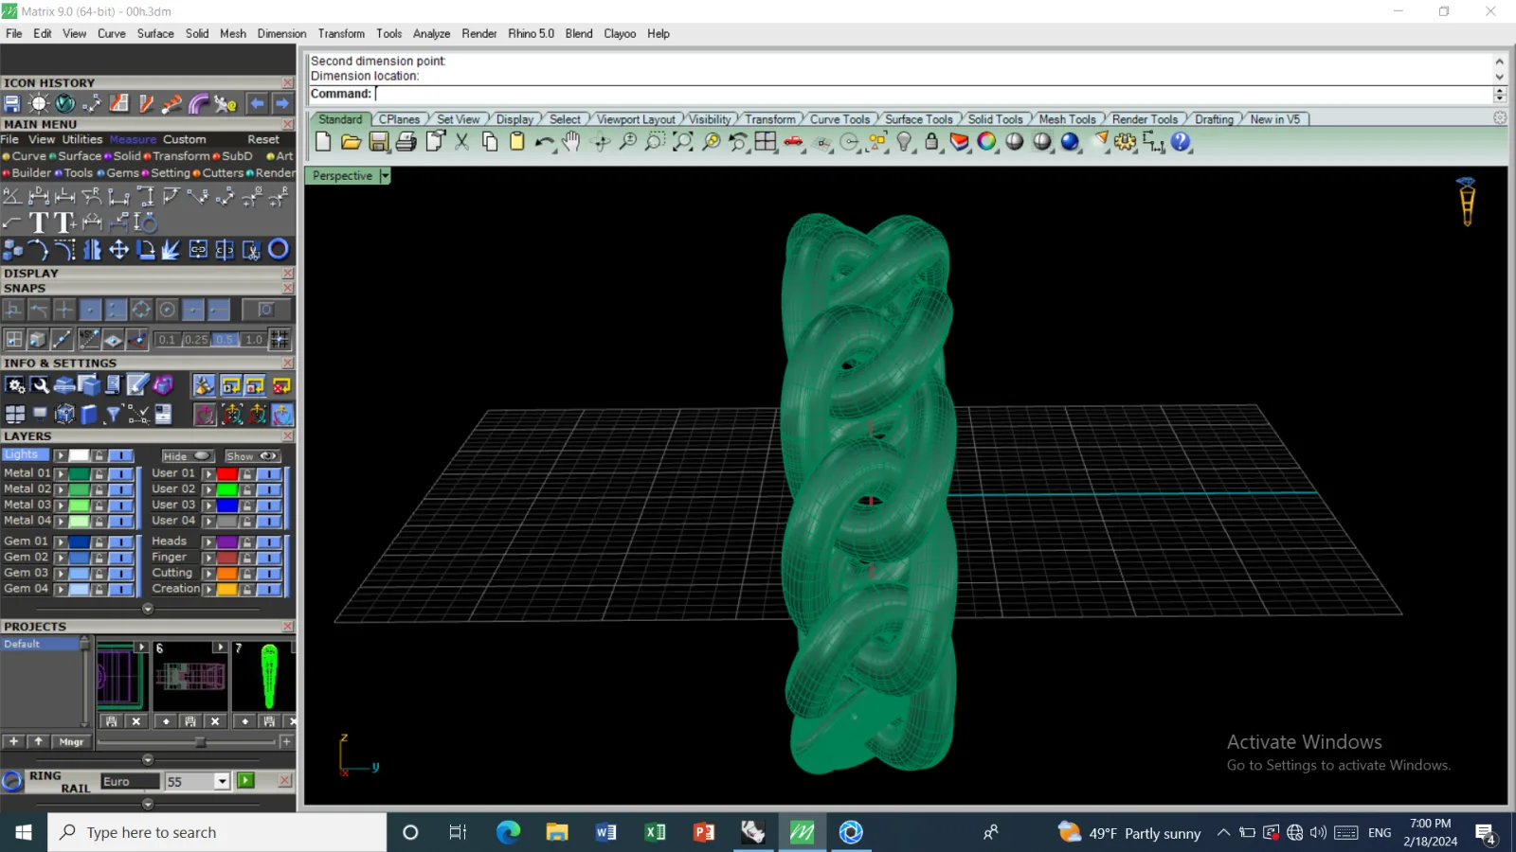1516x852 pixels.
Task: Click the four-arrow move icon in main menu
Action: click(118, 249)
